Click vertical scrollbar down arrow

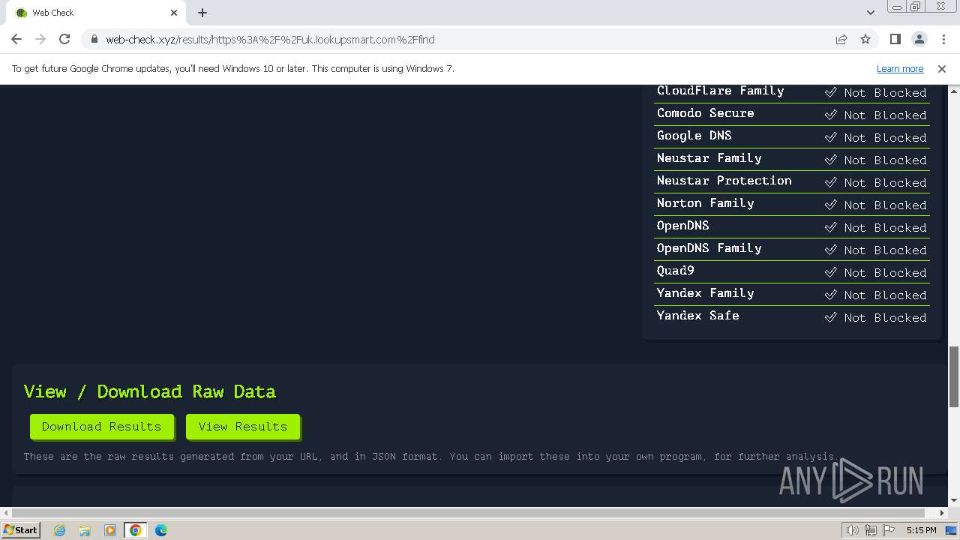point(954,499)
